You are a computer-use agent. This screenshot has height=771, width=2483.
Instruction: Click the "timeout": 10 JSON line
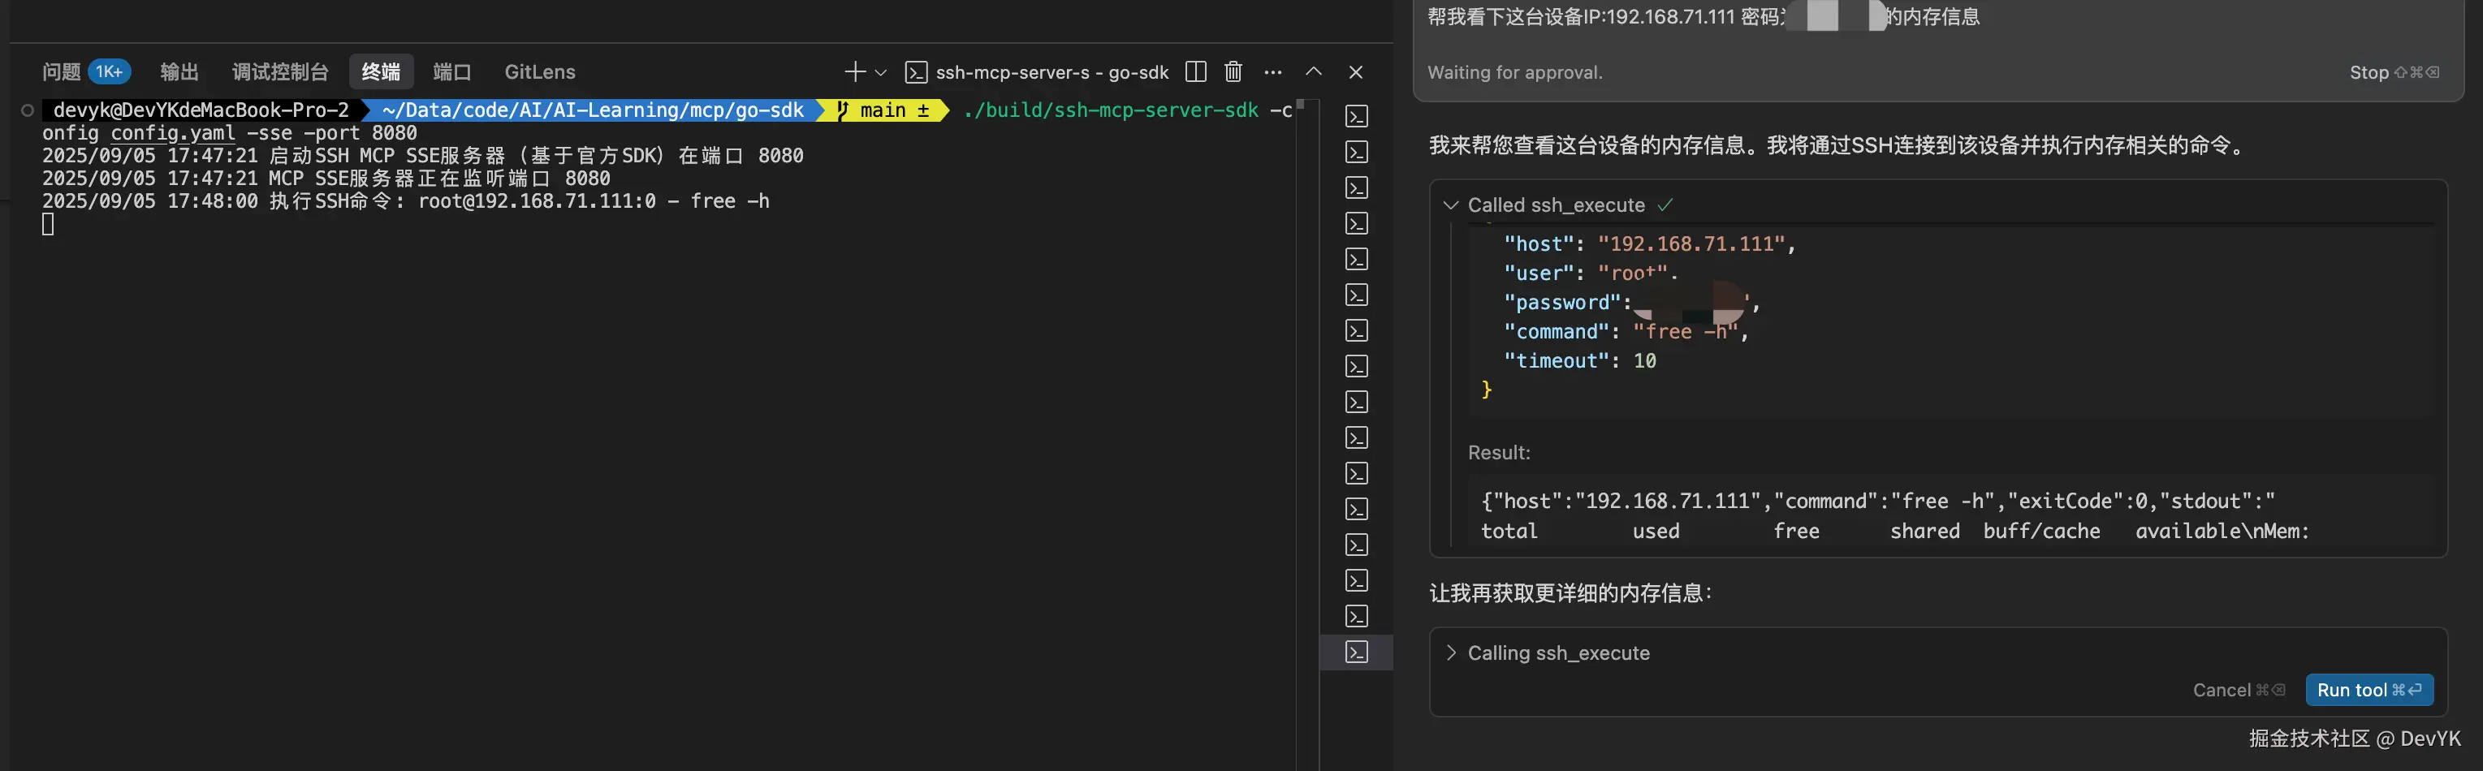coord(1580,360)
